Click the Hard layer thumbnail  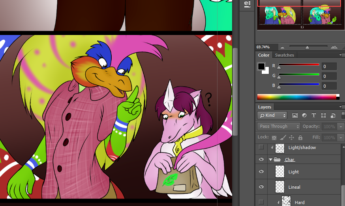(286, 201)
